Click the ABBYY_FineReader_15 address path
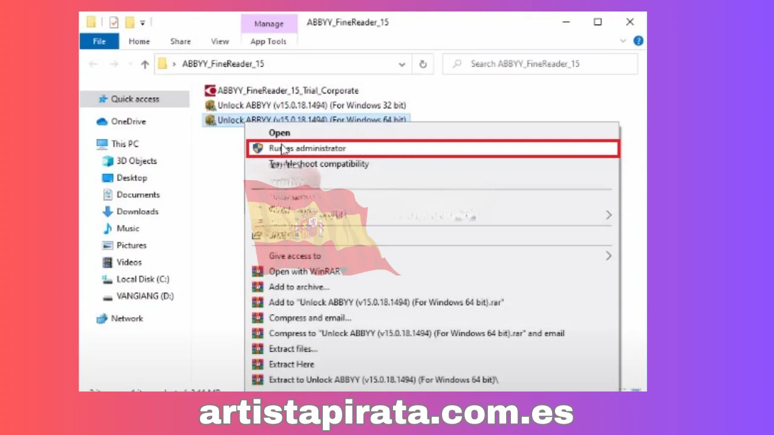Viewport: 774px width, 435px height. point(223,63)
